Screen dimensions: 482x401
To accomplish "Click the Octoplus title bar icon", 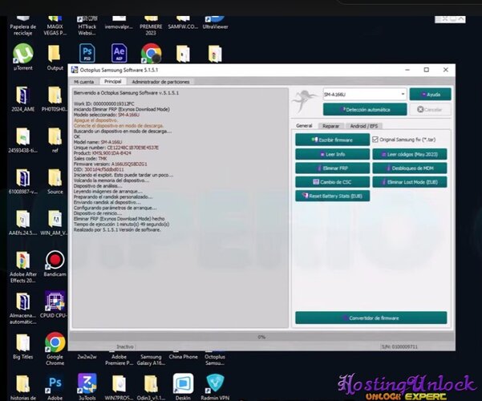I will click(x=75, y=70).
